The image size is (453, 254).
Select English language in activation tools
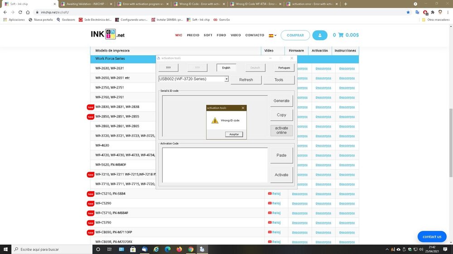click(226, 68)
